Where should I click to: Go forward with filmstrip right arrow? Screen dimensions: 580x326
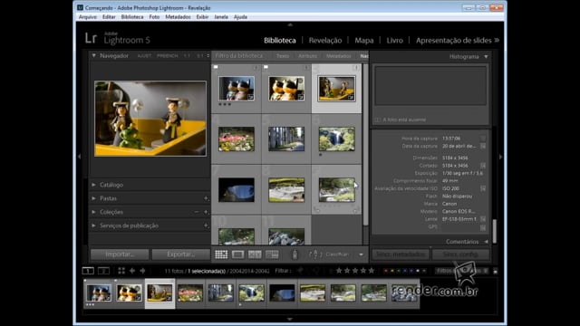(142, 271)
